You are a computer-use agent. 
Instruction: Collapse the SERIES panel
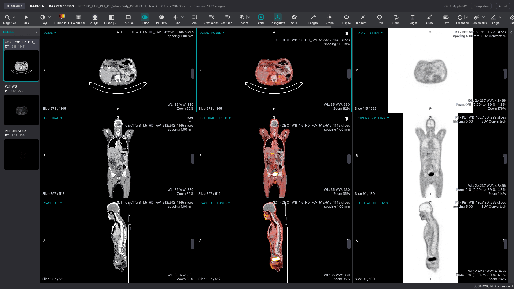click(x=36, y=32)
